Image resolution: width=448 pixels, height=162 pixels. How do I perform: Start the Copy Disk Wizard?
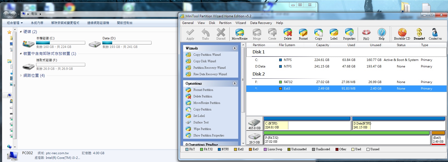click(205, 61)
